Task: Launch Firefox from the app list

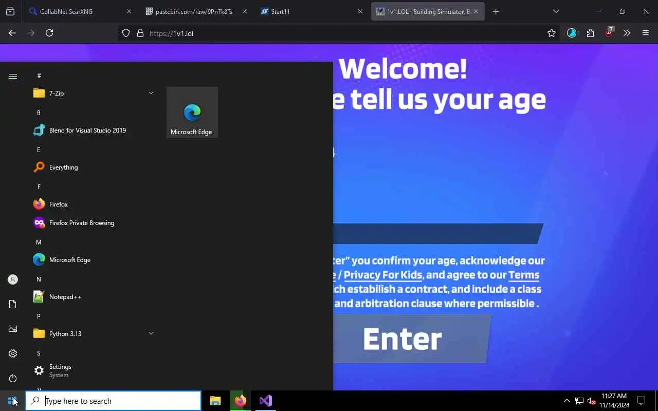Action: click(x=93, y=204)
